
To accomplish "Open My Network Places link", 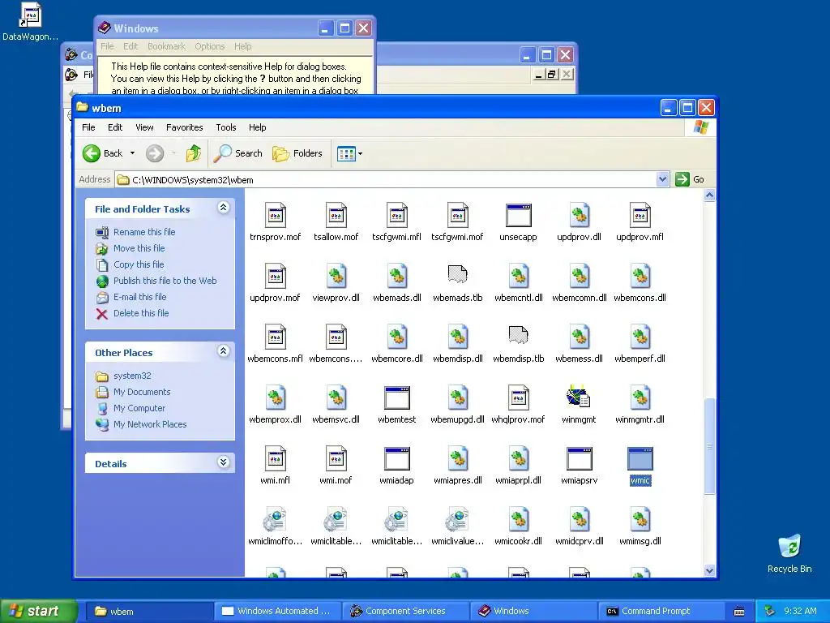I will pos(150,424).
